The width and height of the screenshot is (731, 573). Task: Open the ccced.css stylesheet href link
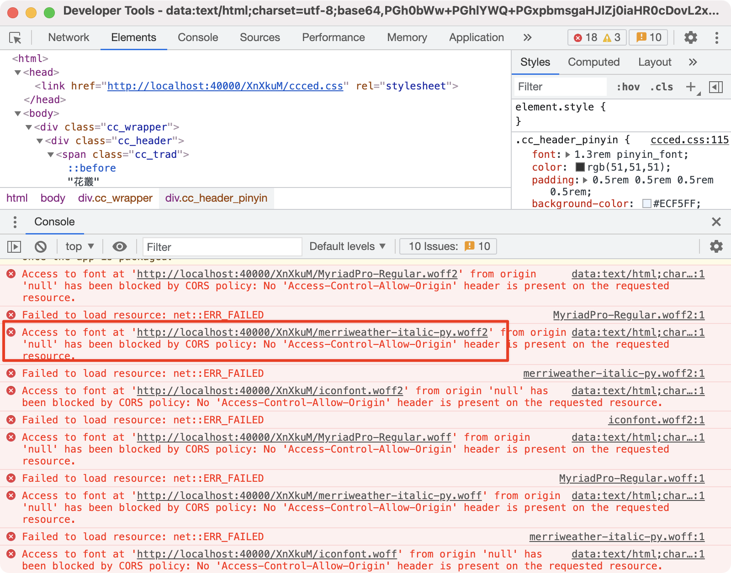point(225,86)
